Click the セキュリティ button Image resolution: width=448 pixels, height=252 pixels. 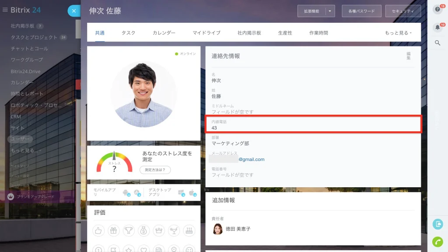coord(403,11)
